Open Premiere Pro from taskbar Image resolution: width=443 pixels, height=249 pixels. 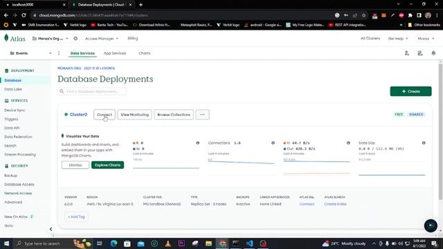pos(181,243)
